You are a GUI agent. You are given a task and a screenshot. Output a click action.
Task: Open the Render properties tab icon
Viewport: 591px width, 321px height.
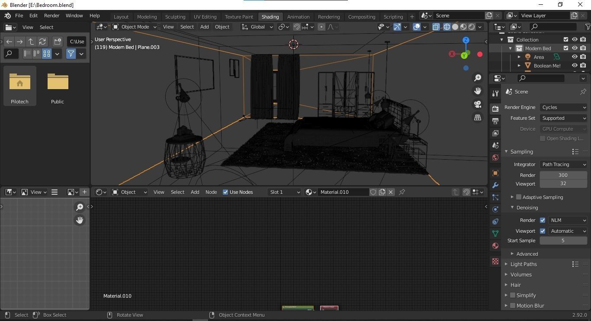tap(495, 108)
